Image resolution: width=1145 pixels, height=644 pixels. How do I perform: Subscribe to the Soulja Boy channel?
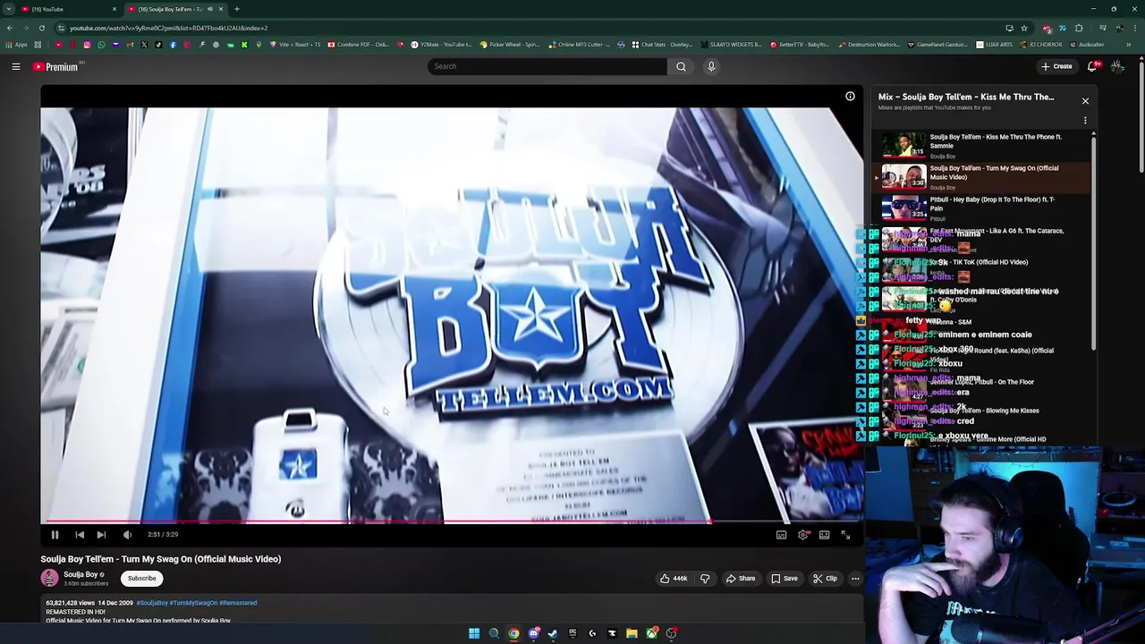coord(141,579)
